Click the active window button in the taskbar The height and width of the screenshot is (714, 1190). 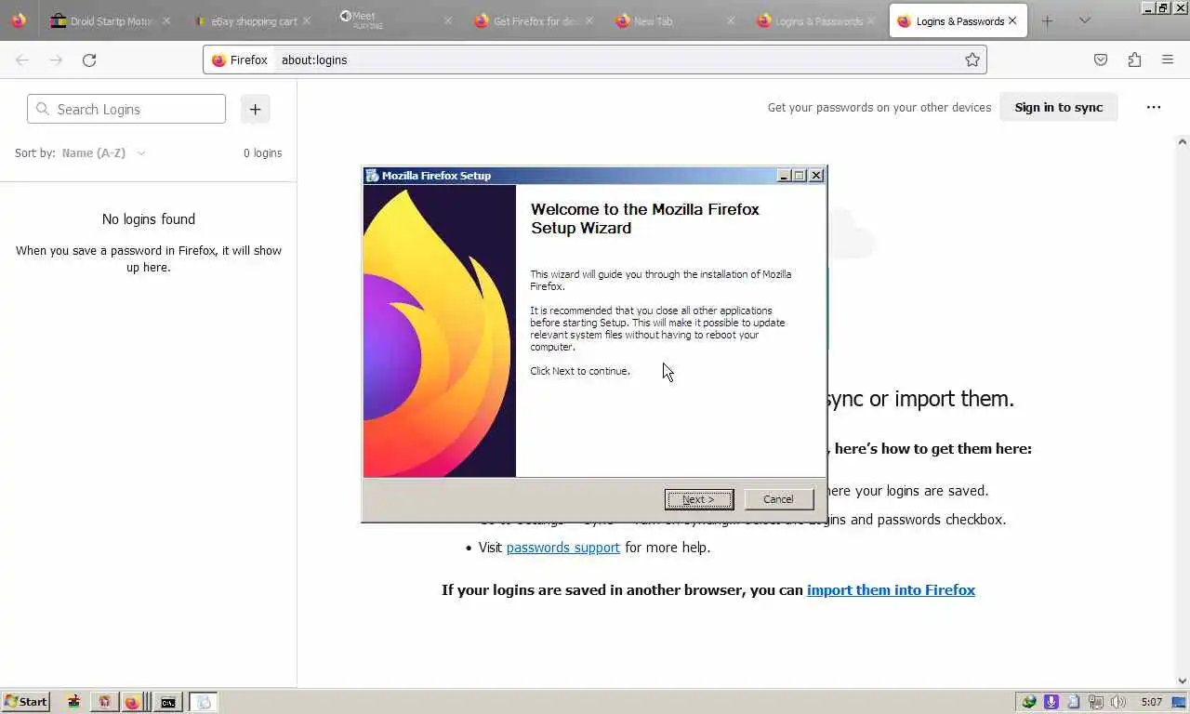click(x=204, y=702)
